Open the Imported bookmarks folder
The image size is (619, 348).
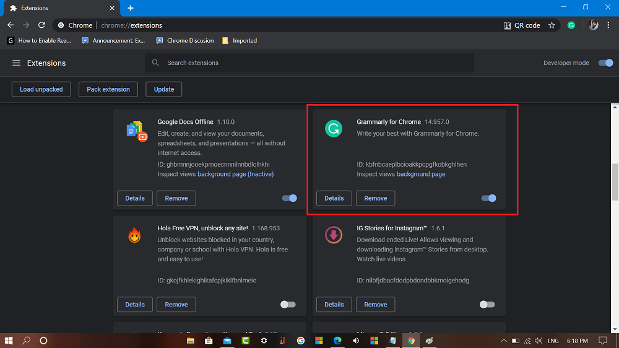coord(239,41)
